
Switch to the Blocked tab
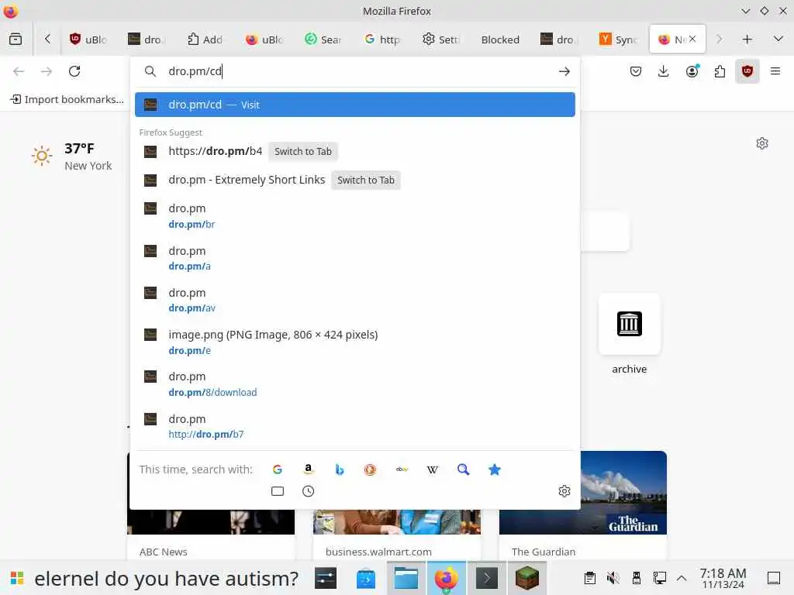[x=500, y=40]
